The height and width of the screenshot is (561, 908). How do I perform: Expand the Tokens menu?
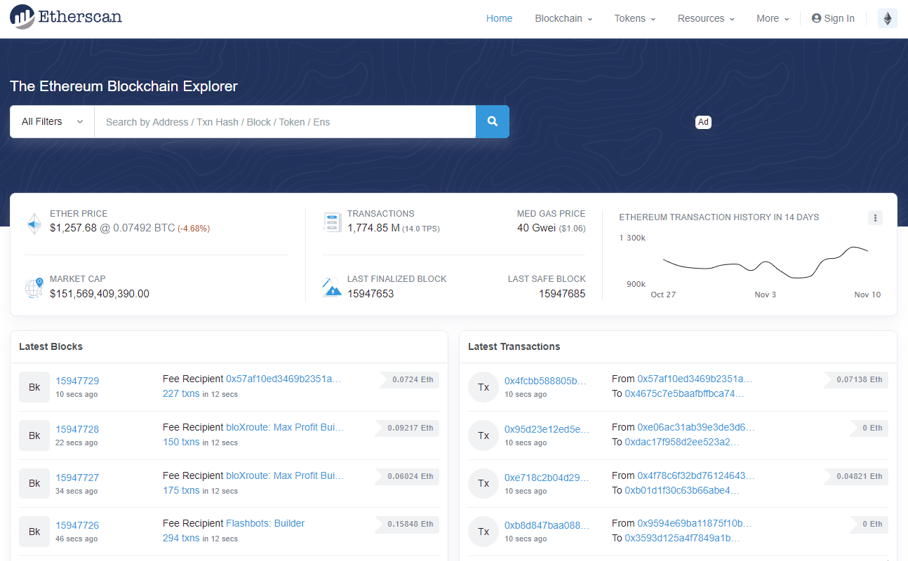click(x=635, y=18)
